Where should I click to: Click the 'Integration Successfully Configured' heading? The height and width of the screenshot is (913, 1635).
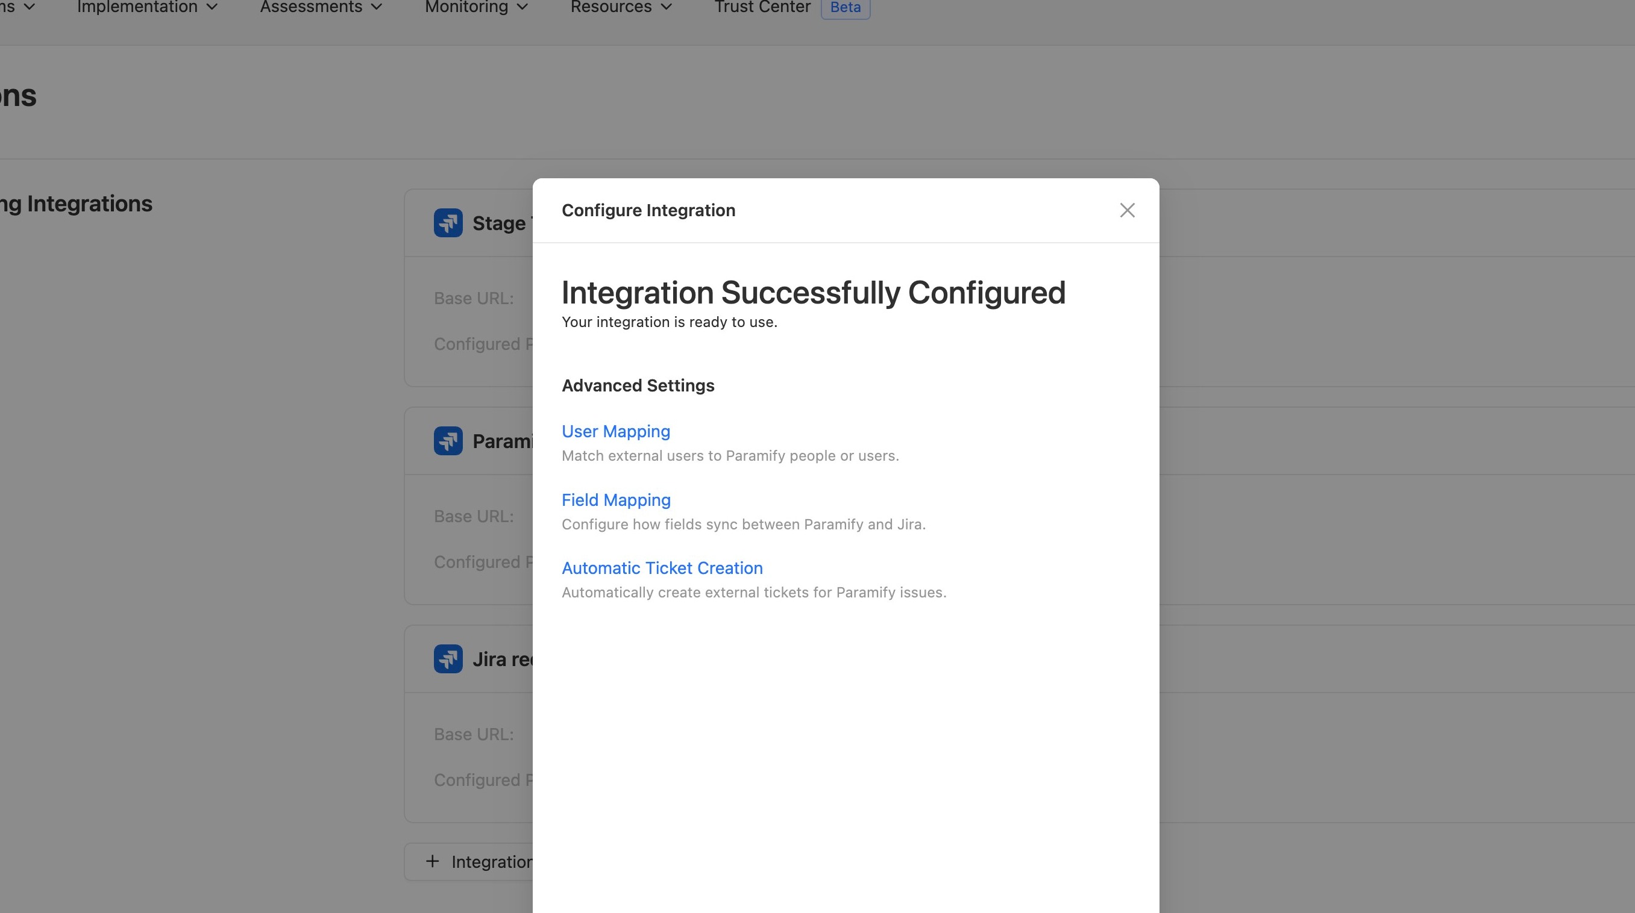click(813, 293)
